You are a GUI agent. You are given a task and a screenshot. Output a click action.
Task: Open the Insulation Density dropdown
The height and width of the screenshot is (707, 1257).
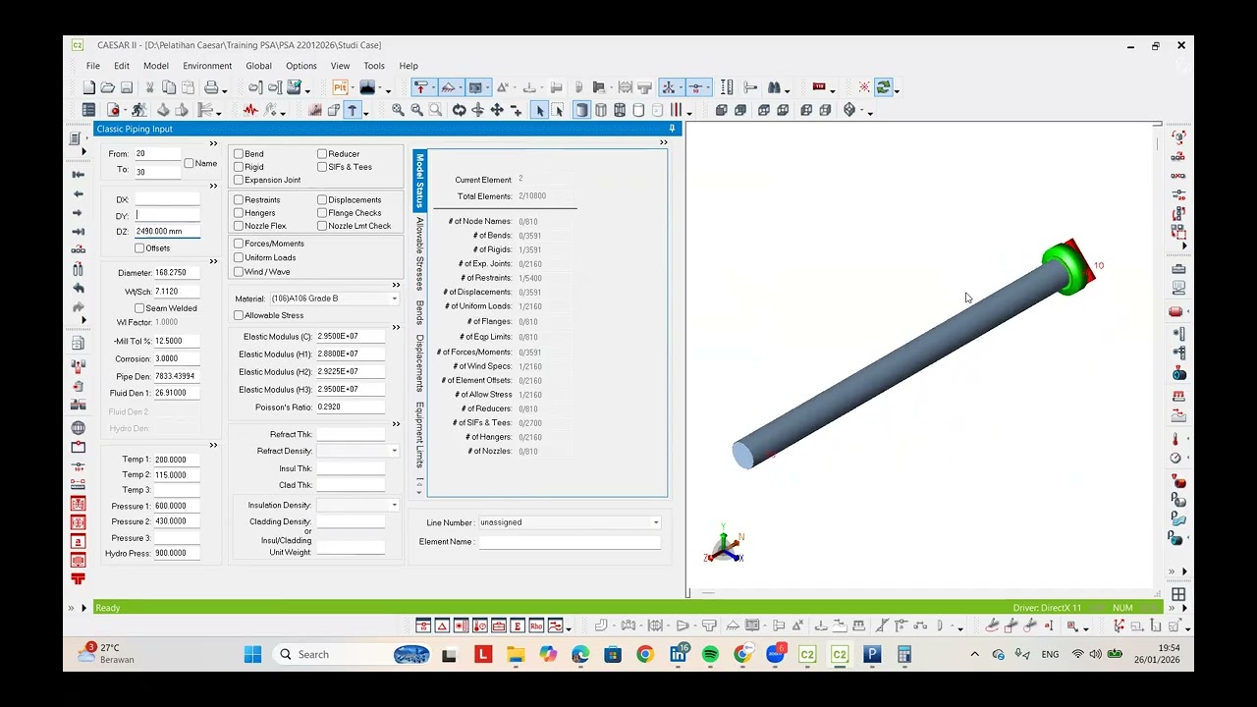394,506
